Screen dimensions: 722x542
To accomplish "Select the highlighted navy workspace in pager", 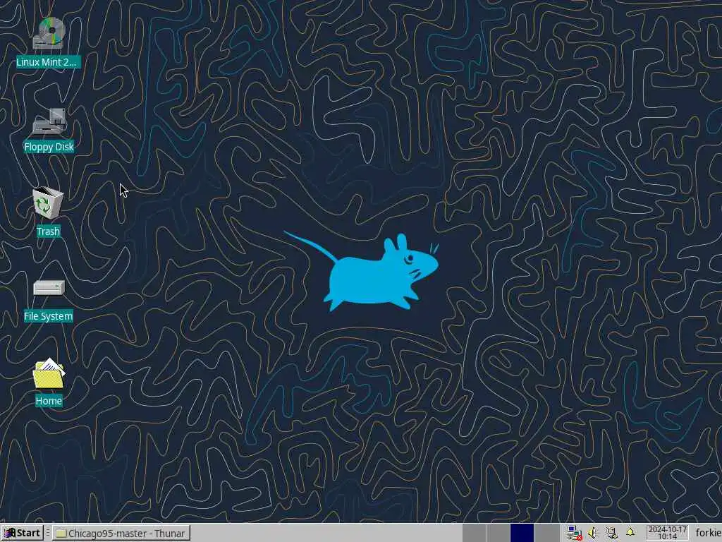I will [x=522, y=533].
